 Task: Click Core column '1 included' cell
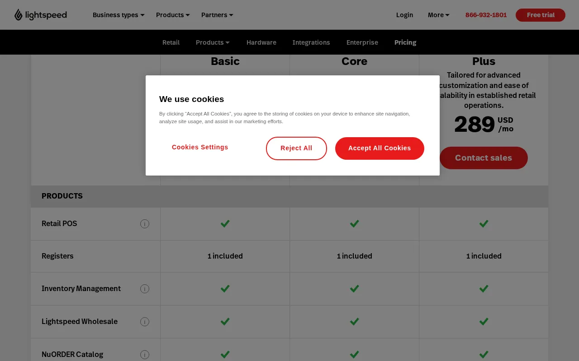(x=355, y=256)
